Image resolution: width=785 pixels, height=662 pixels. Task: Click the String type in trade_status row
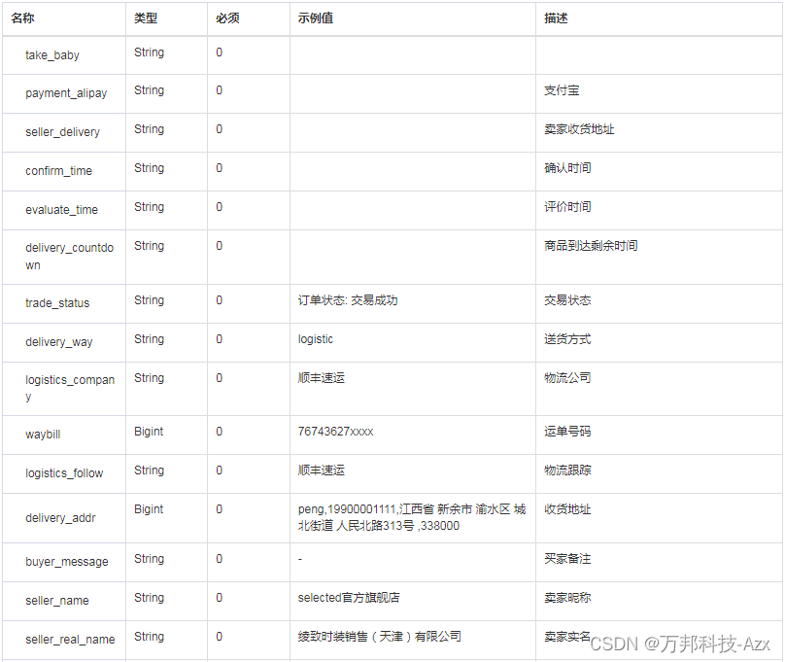[150, 300]
